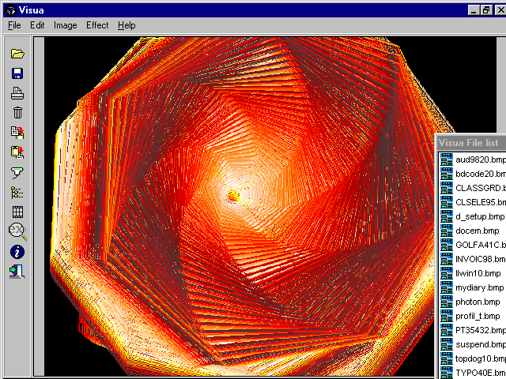Click the center of the spiral image

tap(233, 194)
